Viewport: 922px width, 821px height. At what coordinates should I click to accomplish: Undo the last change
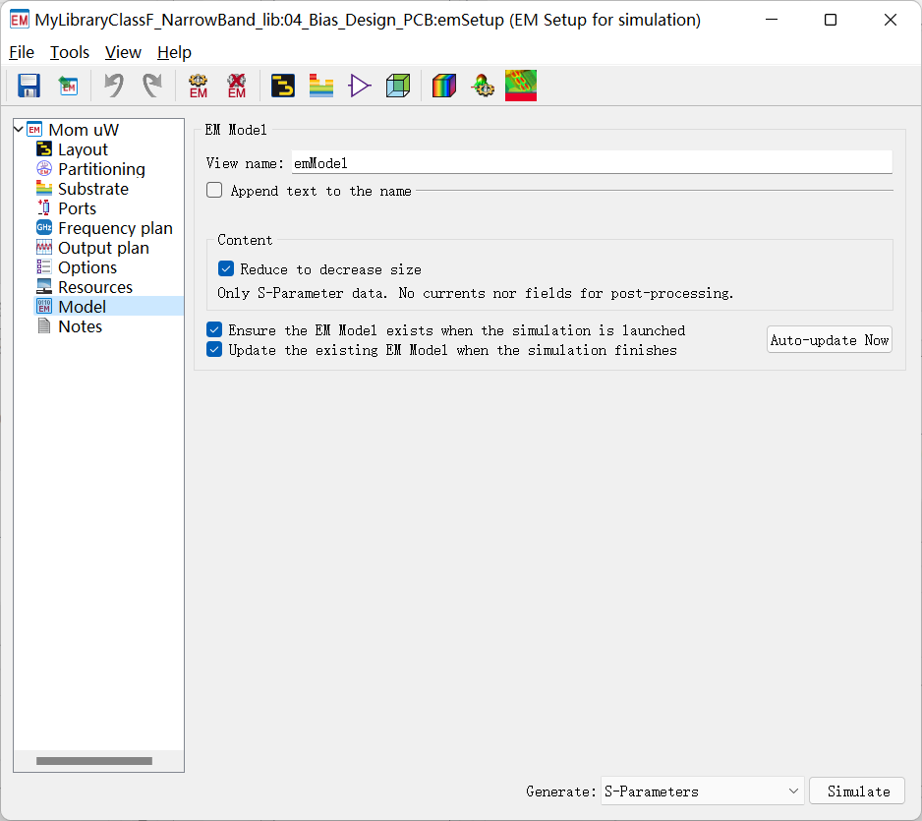[114, 86]
